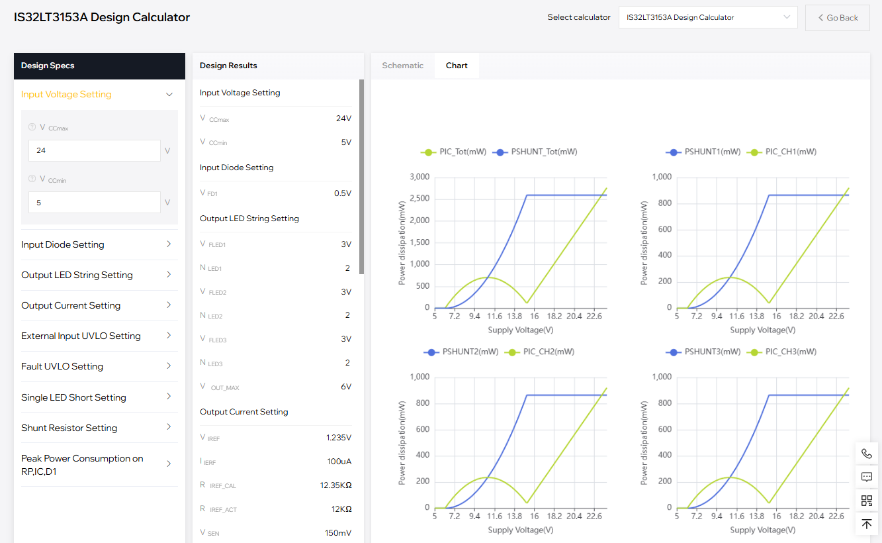Click the Input Diode Setting results heading

237,168
